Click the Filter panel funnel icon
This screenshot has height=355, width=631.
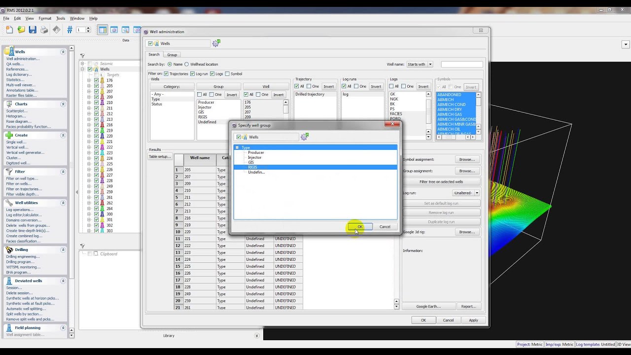tap(9, 171)
